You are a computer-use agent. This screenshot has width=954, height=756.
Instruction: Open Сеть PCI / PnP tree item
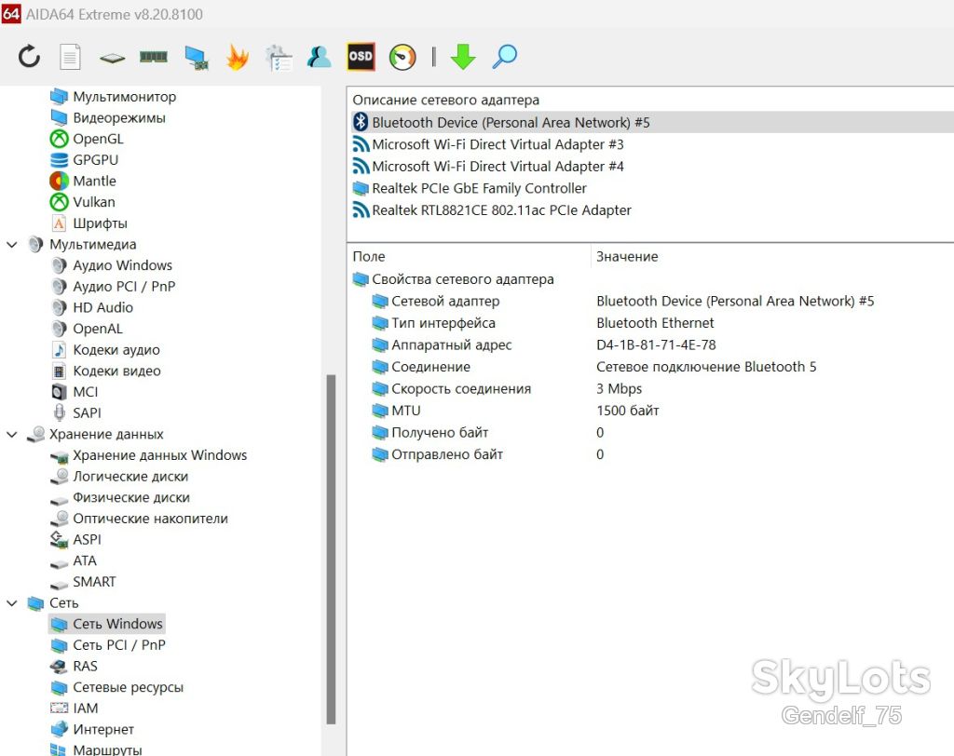tap(108, 645)
